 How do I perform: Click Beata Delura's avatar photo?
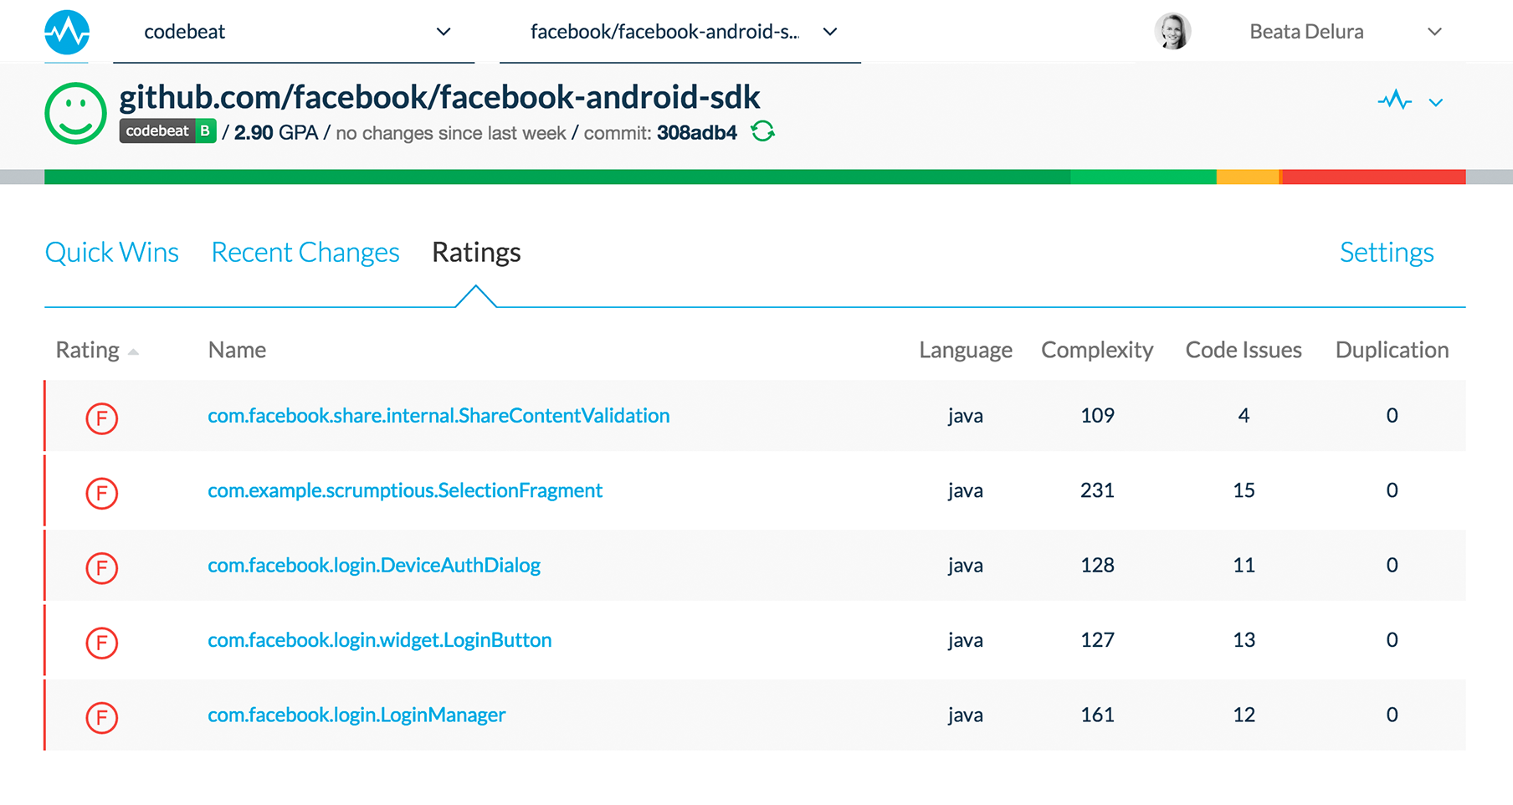click(1172, 32)
